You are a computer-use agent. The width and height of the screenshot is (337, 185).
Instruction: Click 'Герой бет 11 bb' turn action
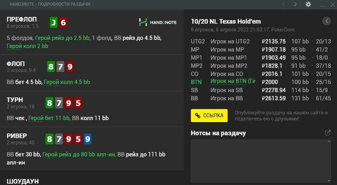point(50,118)
